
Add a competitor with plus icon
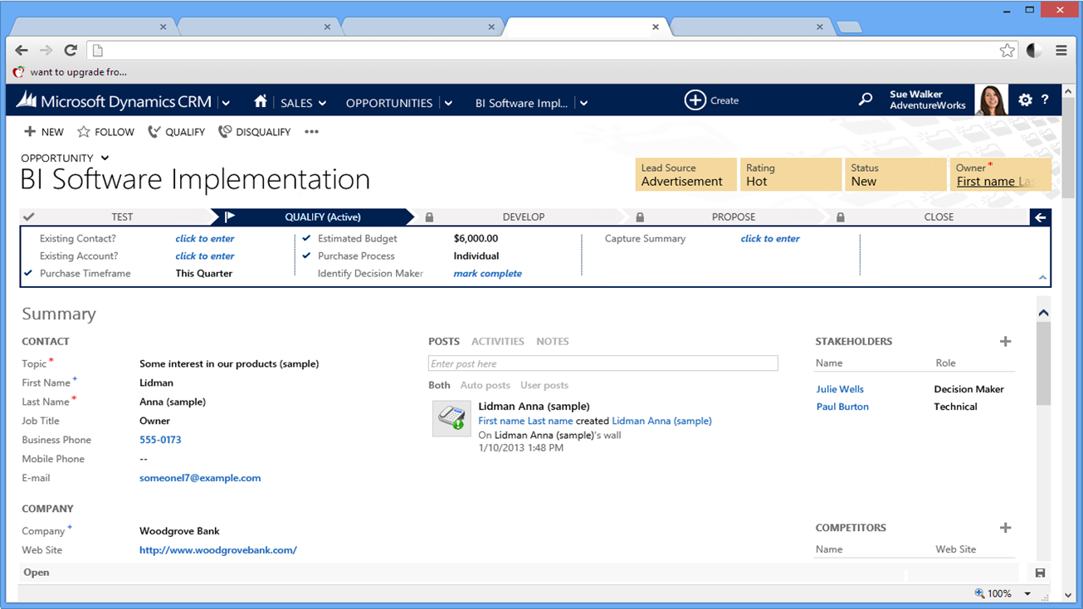tap(1005, 528)
